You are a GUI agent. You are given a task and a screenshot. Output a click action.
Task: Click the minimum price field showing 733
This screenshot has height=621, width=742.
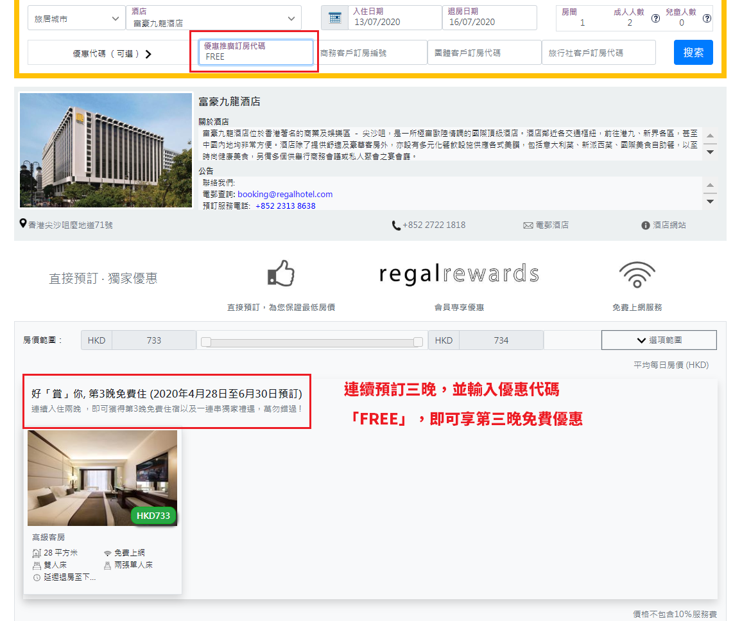[x=154, y=340]
